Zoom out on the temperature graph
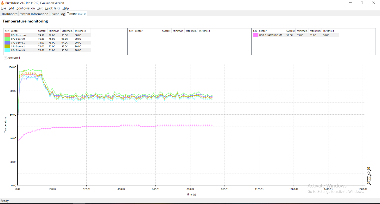The height and width of the screenshot is (204, 380). pos(369,174)
